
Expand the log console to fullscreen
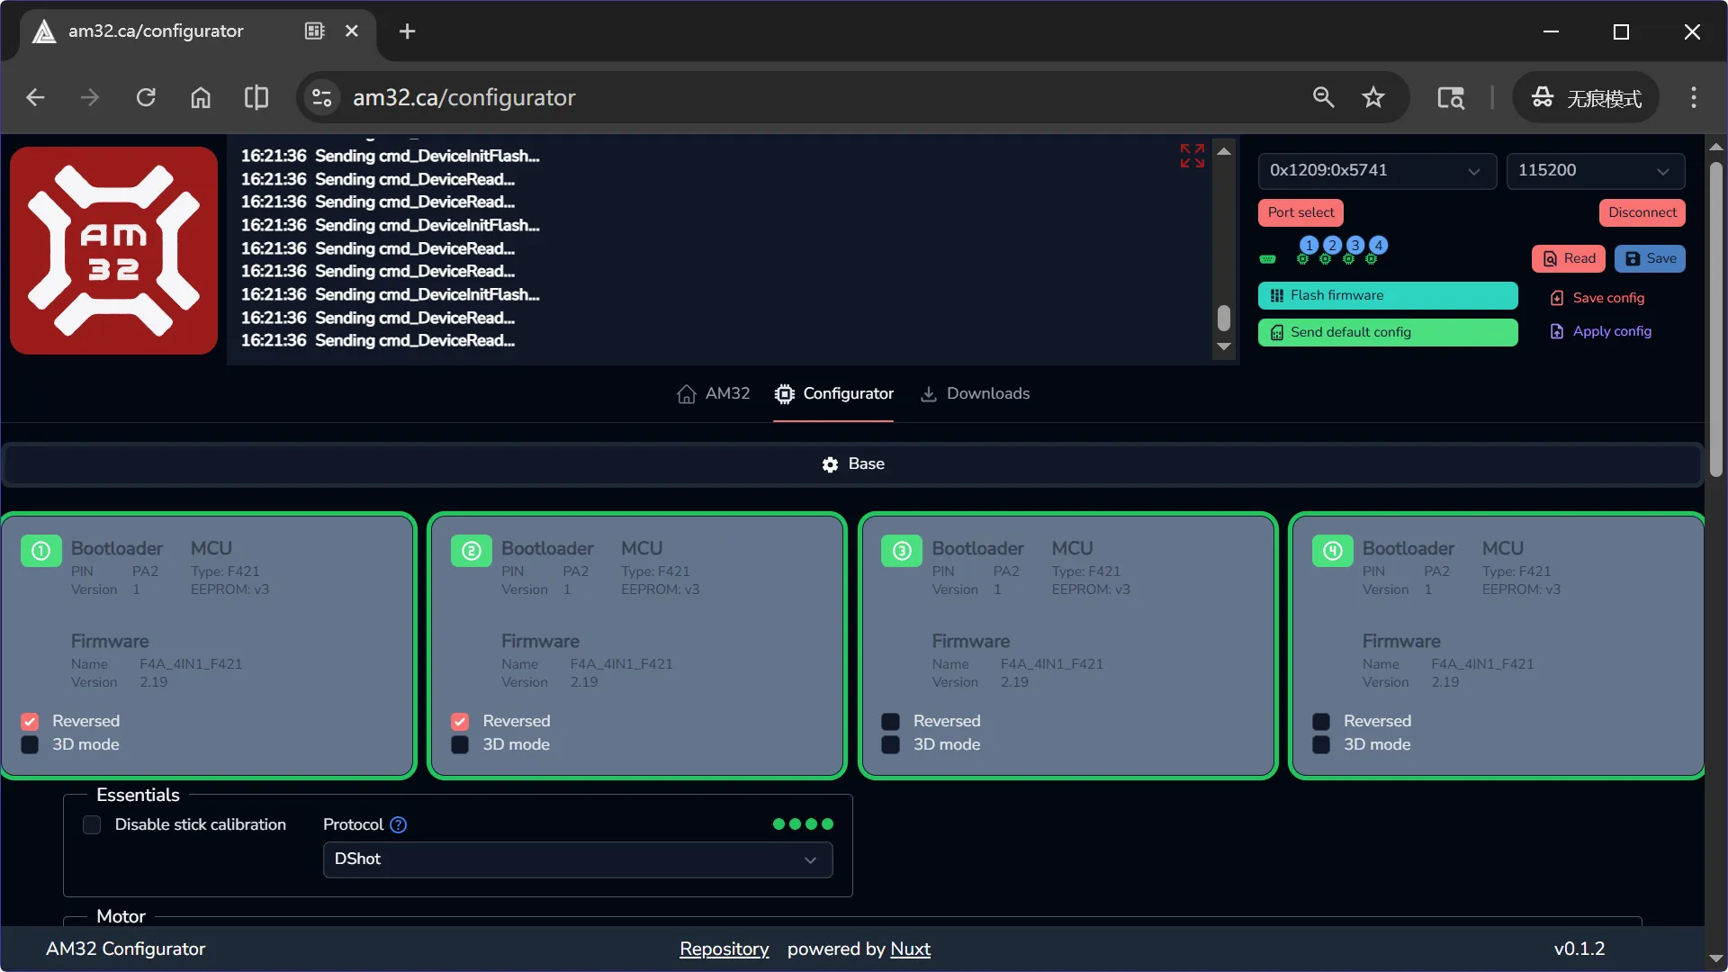[1192, 156]
